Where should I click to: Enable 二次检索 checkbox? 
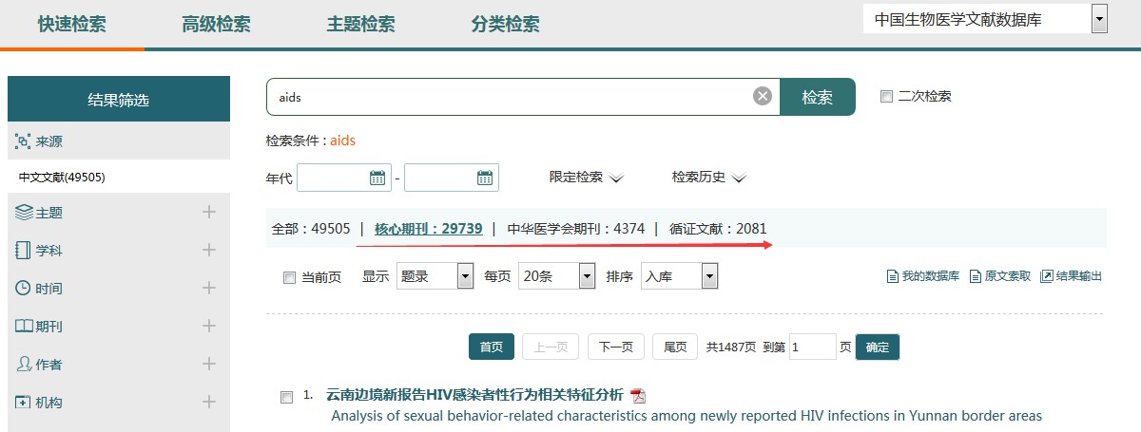[x=886, y=96]
